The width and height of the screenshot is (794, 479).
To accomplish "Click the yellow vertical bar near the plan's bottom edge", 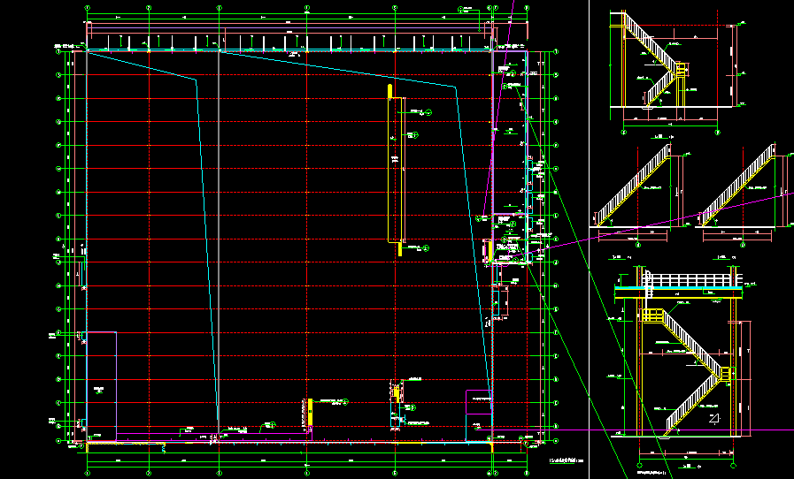I will [309, 413].
